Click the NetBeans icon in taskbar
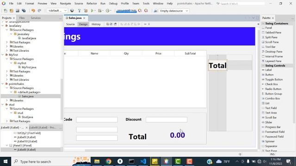The width and height of the screenshot is (296, 166). [x=166, y=161]
